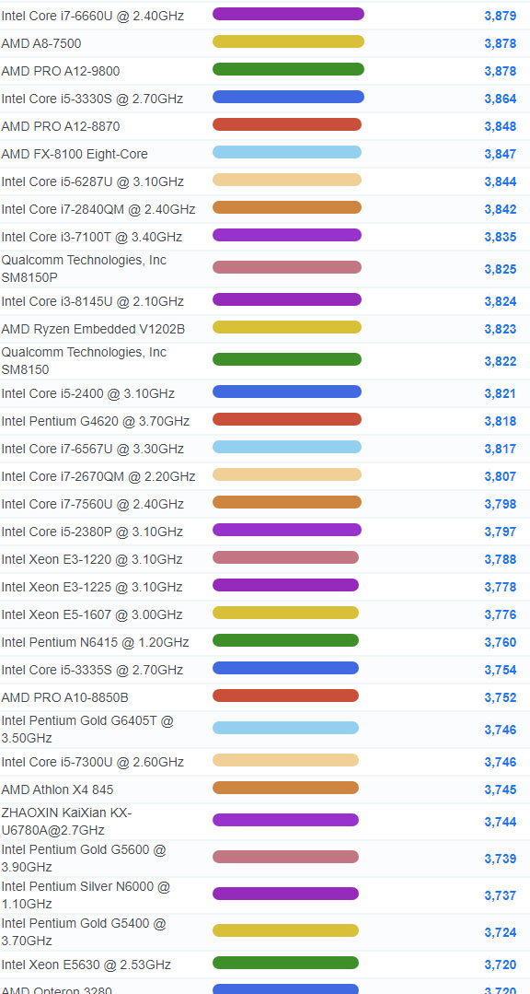Click the 3,821 score value

point(501,393)
